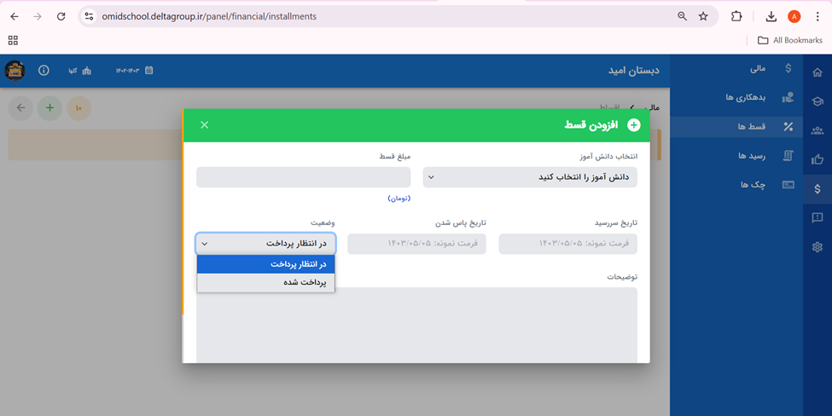Open the thumbs-up section in sidebar rail
Image resolution: width=832 pixels, height=416 pixels.
coord(817,159)
